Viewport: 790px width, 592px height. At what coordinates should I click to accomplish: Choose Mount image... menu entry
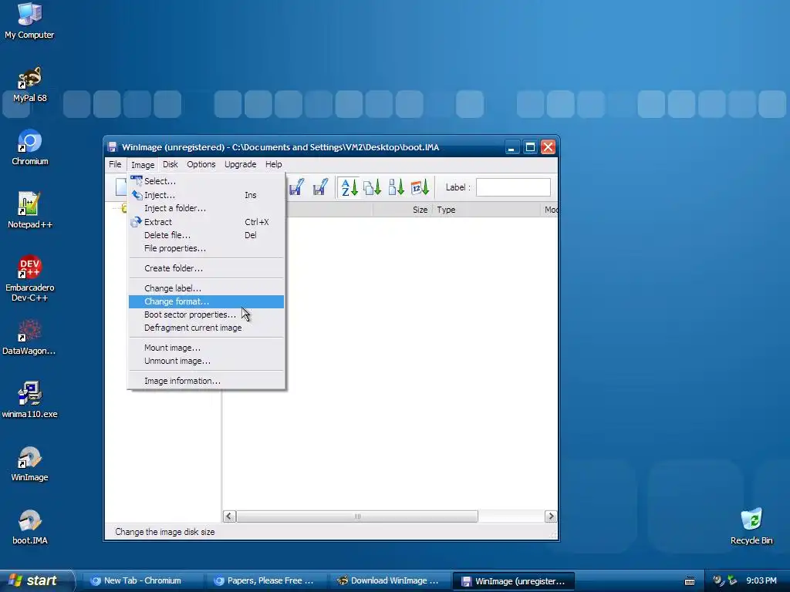pos(206,348)
